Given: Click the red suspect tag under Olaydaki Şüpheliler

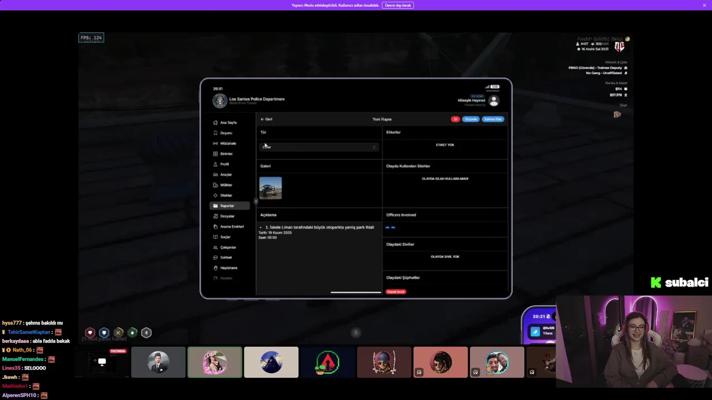Looking at the screenshot, I should (396, 292).
